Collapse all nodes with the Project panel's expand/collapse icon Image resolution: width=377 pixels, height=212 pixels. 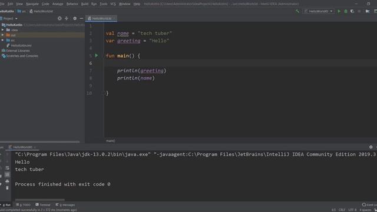67,18
